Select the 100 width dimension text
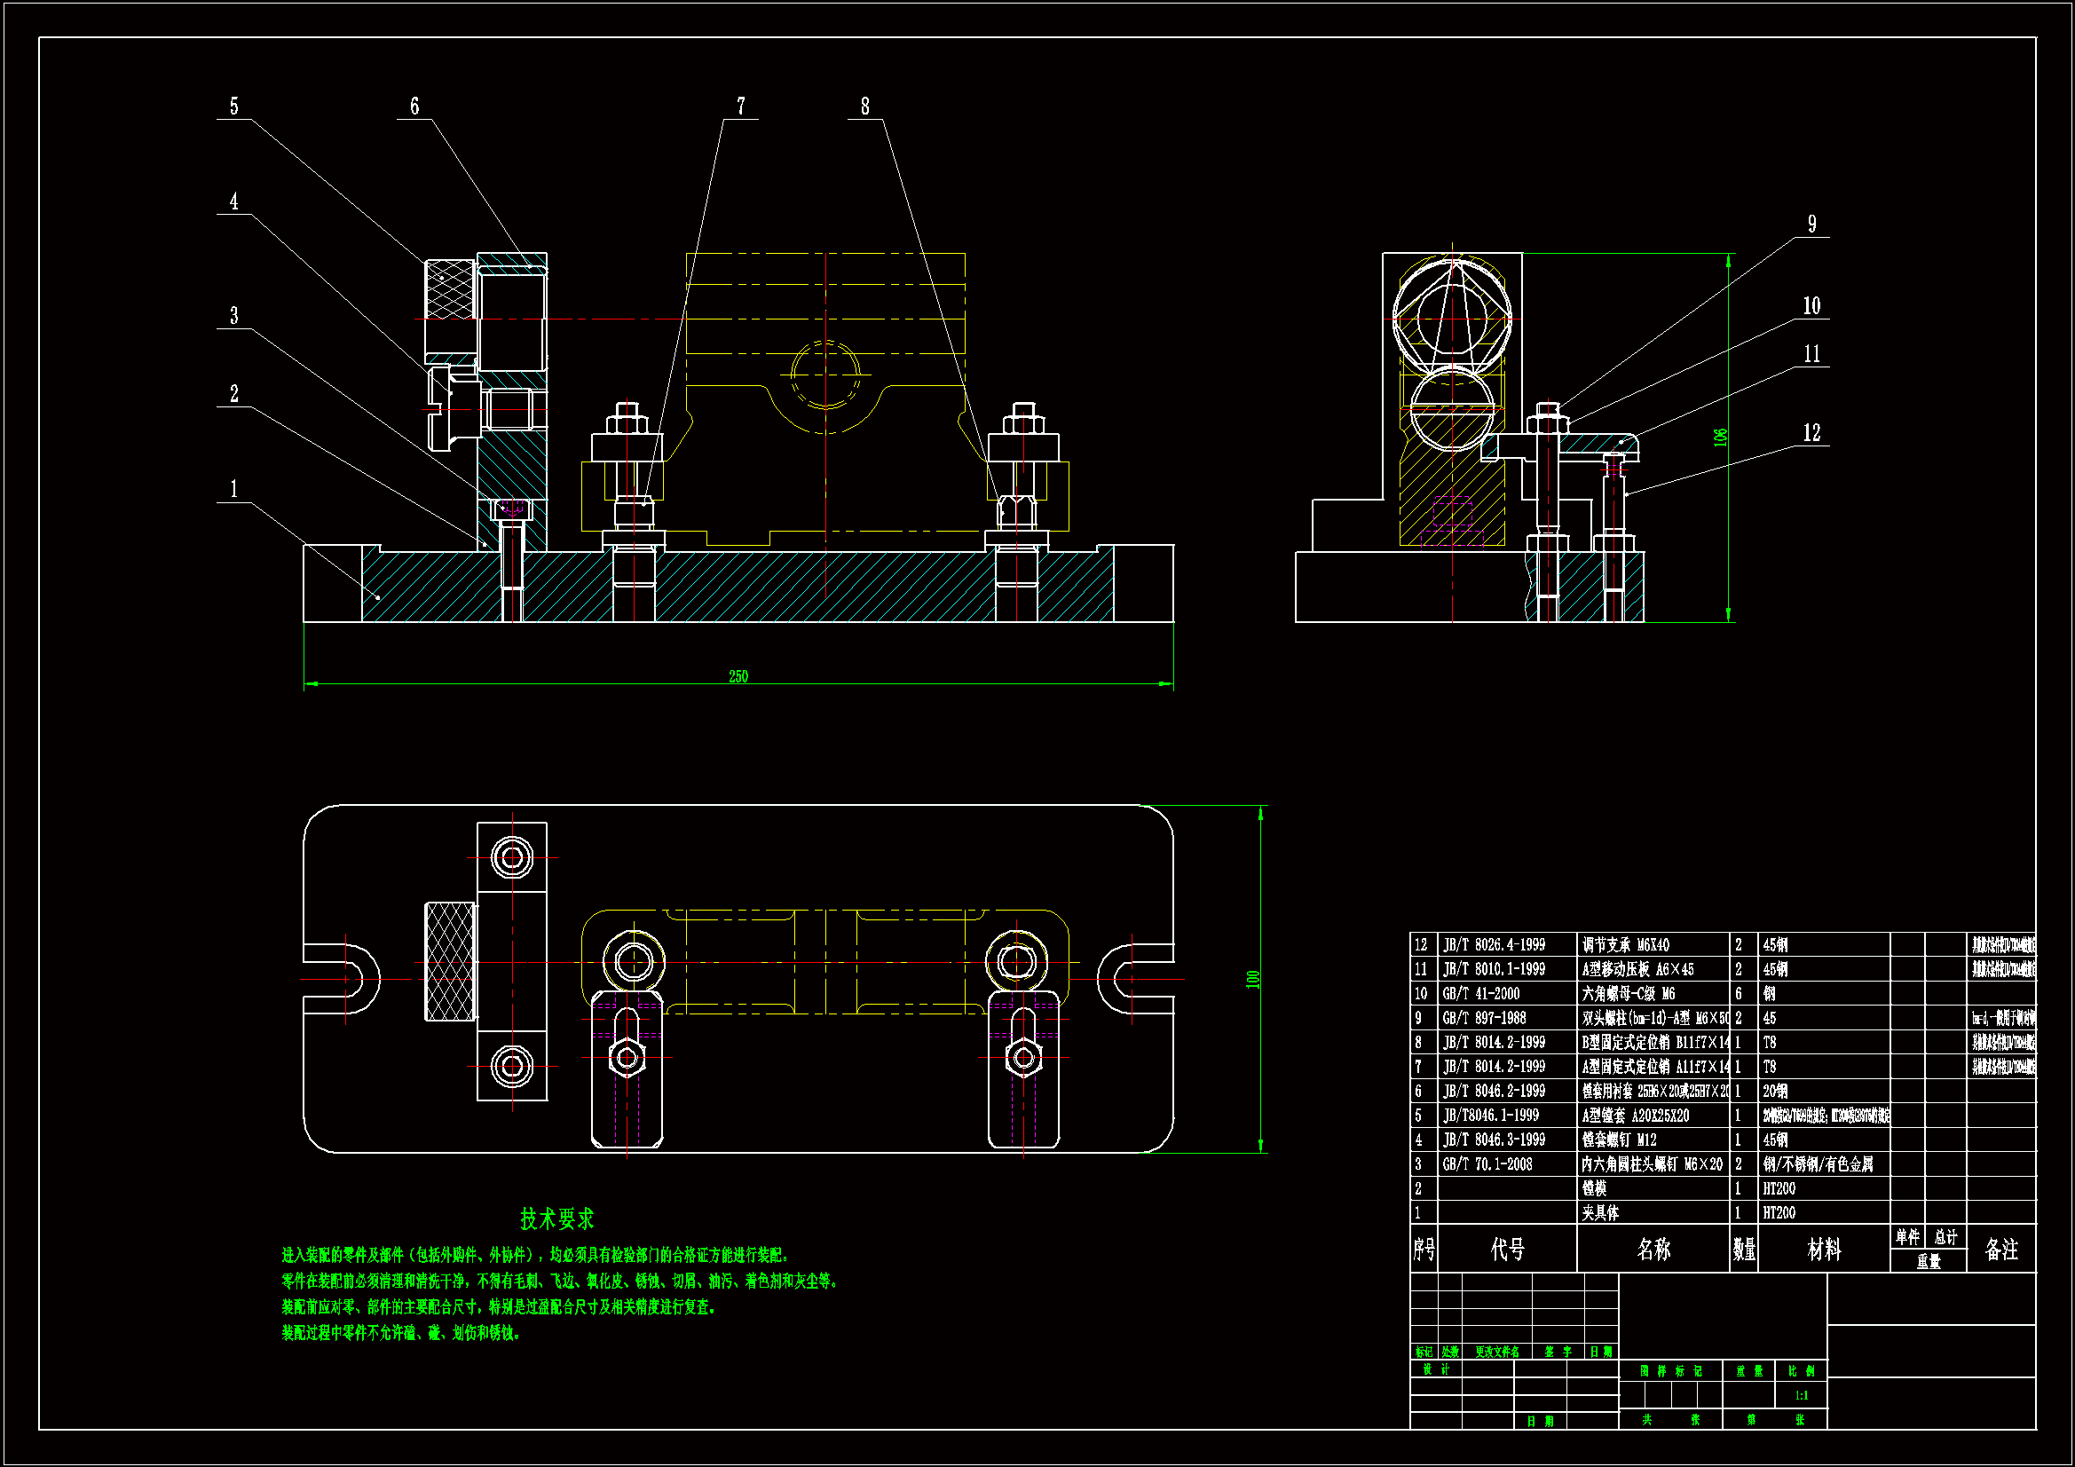The width and height of the screenshot is (2075, 1467). (1252, 979)
